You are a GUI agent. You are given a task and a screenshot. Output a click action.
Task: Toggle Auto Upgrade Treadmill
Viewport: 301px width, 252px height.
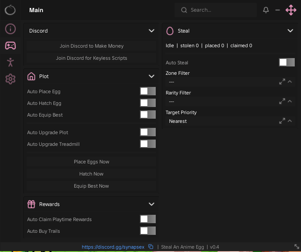148,144
